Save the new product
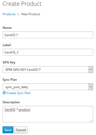This screenshot has height=135, width=96. 8,130
